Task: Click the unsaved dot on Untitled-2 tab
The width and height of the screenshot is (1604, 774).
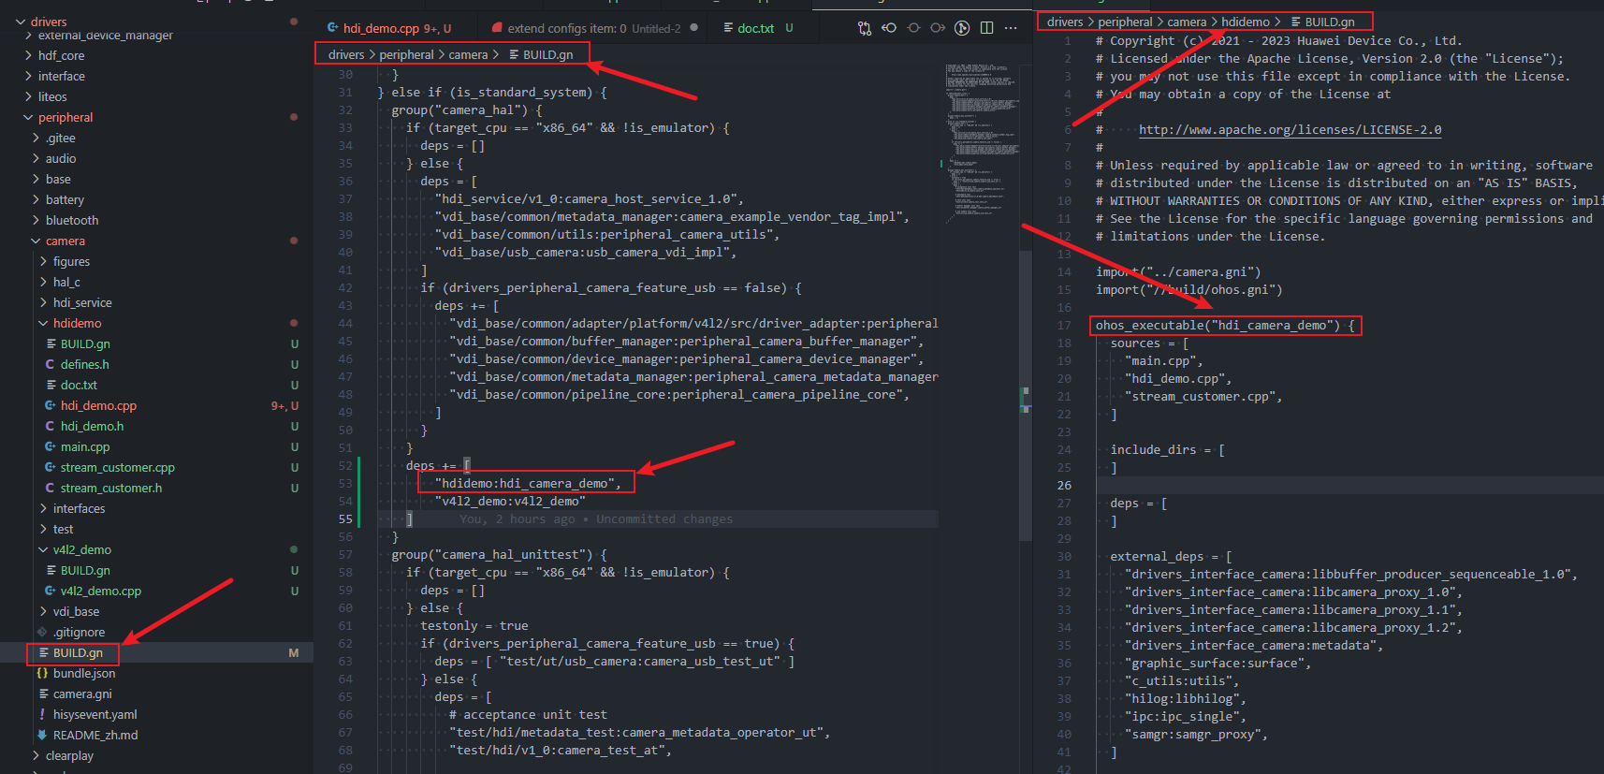Action: 693,28
